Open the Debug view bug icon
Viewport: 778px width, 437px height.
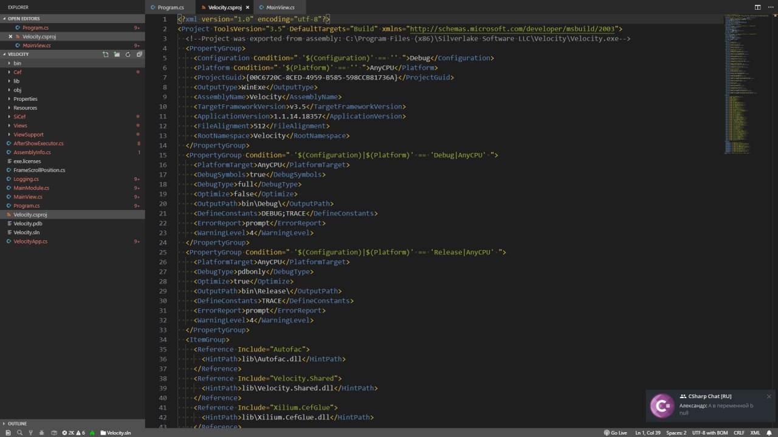click(42, 433)
